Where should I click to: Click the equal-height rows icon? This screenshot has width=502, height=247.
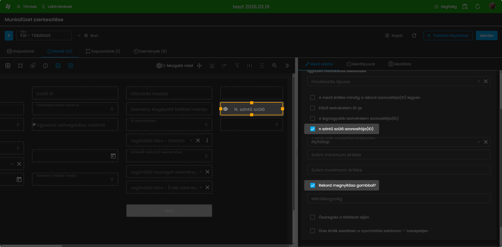212,66
